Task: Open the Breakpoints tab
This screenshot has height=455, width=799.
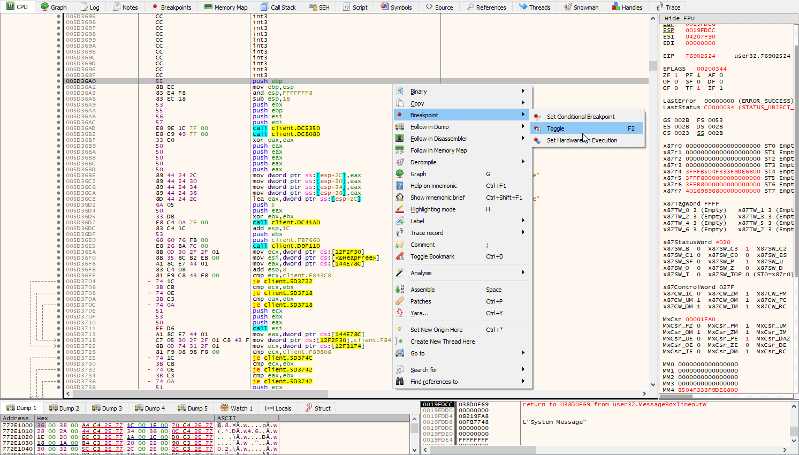Action: point(171,7)
